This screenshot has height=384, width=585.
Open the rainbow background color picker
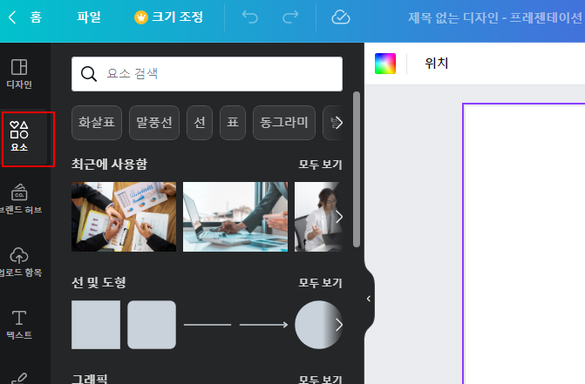[x=385, y=64]
